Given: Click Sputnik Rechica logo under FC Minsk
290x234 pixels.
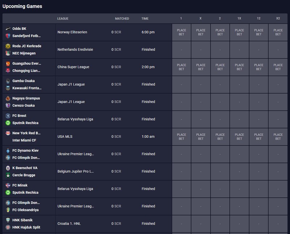Looking at the screenshot, I should [x=8, y=193].
